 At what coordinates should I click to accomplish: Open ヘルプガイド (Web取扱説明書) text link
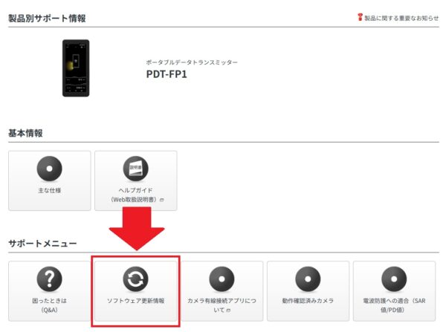[136, 195]
